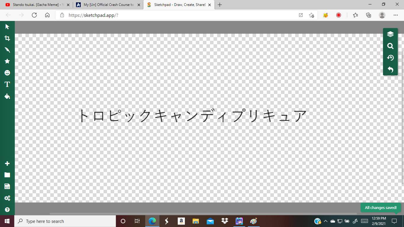Open the Help question mark icon

pos(7,210)
